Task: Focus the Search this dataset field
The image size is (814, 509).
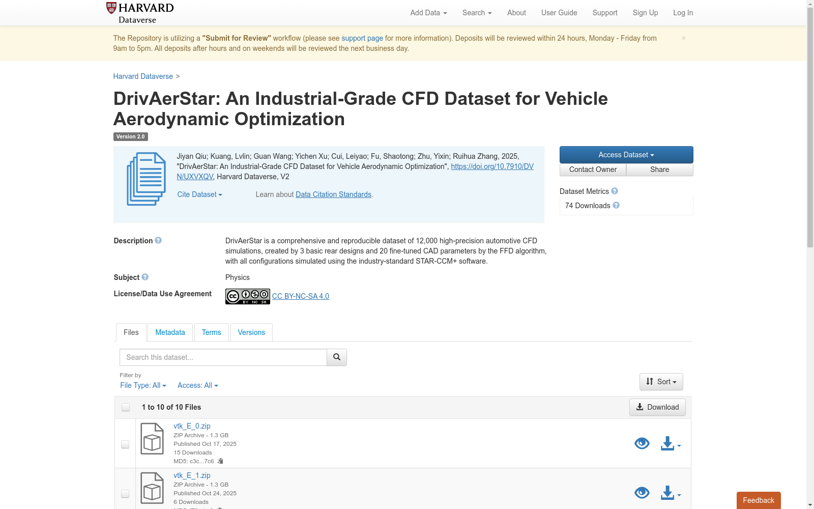Action: (223, 357)
